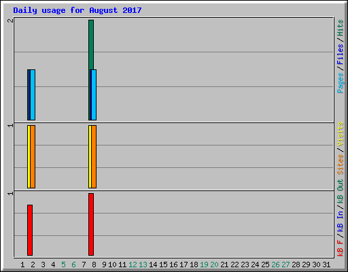This screenshot has height=272, width=348.
Task: Click day '8' on the x-axis
Action: click(94, 265)
